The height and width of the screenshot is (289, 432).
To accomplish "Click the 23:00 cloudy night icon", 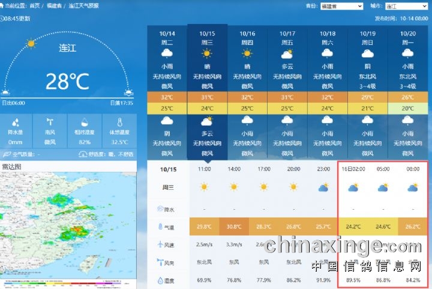I will pos(323,187).
